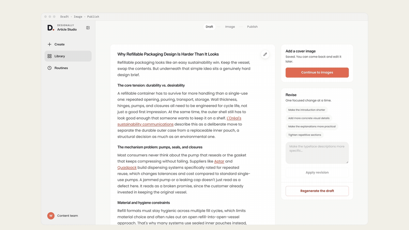Image resolution: width=409 pixels, height=230 pixels.
Task: Click the grid icon next to Library
Action: pos(49,56)
